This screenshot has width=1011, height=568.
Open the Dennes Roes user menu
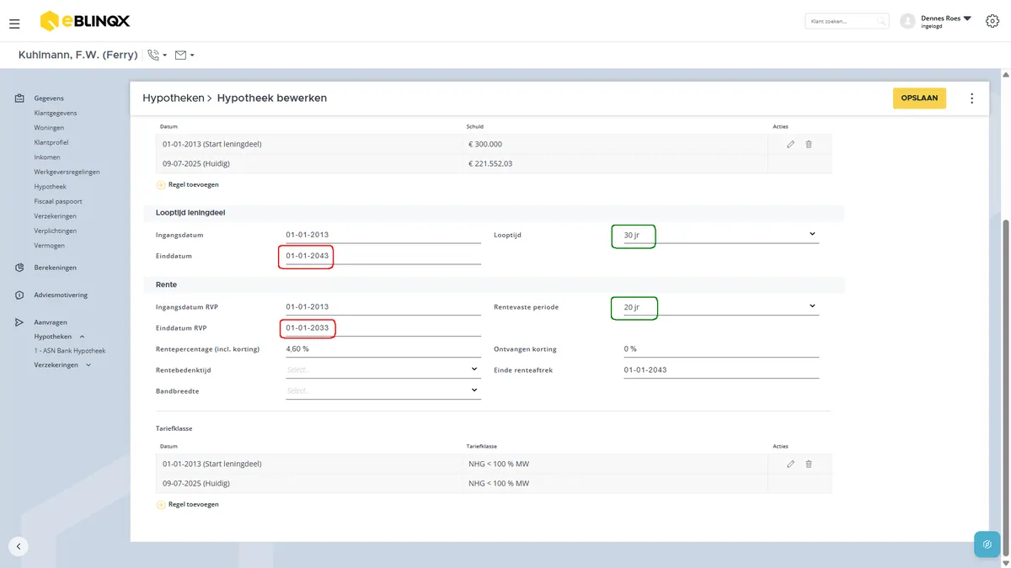pos(945,21)
